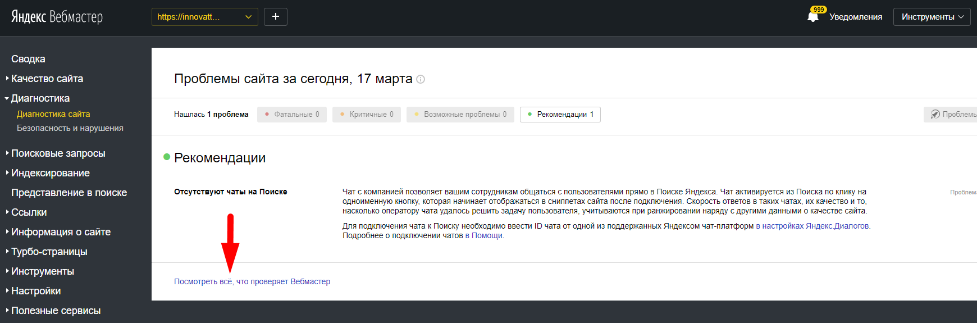
Task: Filter by Фатальные 0 problems
Action: pos(292,115)
